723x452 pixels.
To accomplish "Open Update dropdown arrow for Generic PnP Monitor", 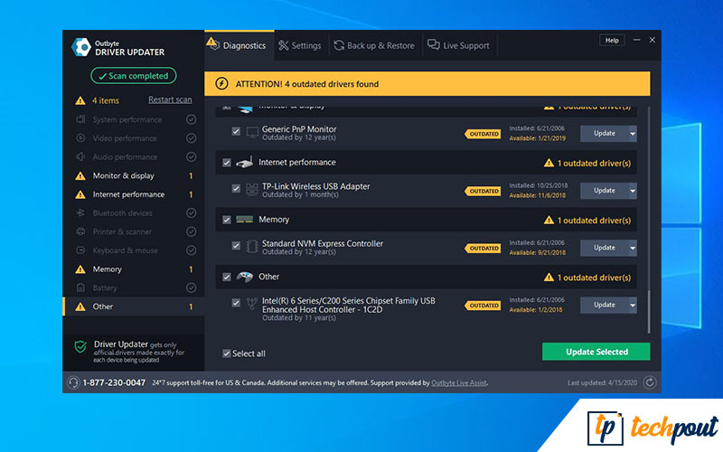I will (x=633, y=134).
